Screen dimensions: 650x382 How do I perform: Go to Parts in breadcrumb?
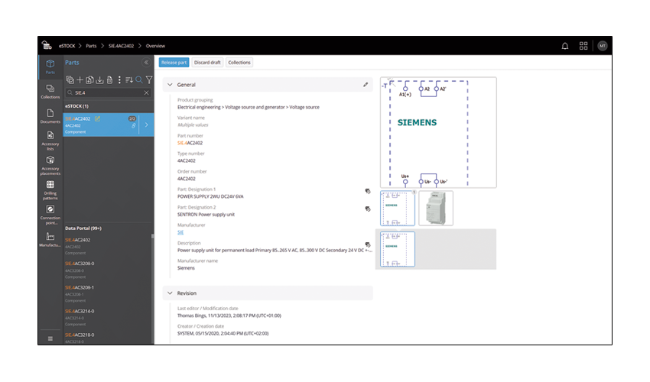91,46
